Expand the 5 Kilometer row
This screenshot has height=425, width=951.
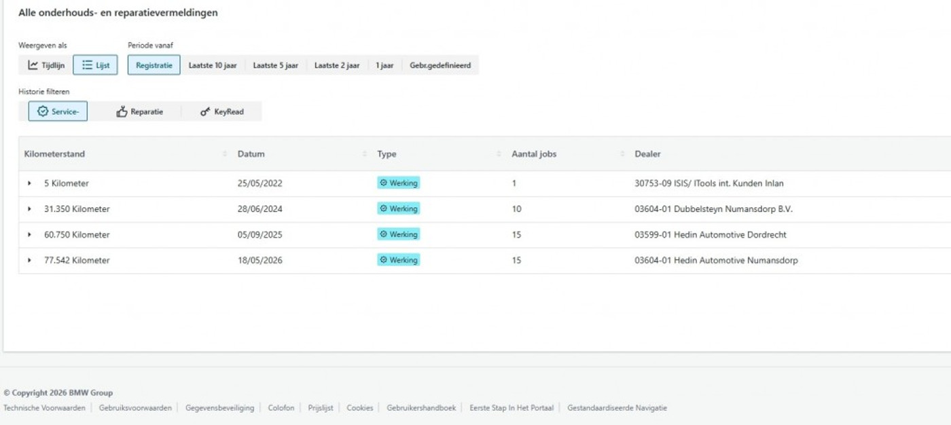coord(29,183)
